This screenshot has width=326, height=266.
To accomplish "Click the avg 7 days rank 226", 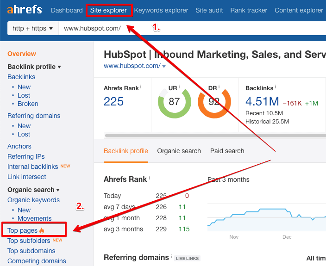I will click(x=161, y=207).
